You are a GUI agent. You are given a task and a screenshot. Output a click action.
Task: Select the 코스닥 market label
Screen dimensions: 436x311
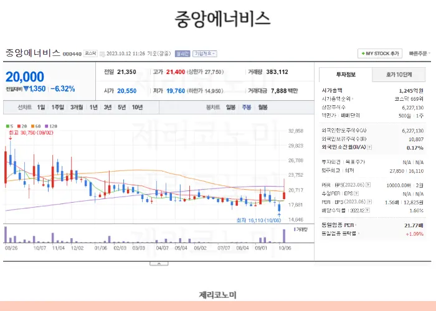pyautogui.click(x=90, y=53)
